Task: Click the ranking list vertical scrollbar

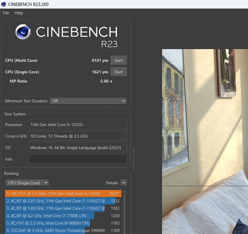Action: point(125,214)
